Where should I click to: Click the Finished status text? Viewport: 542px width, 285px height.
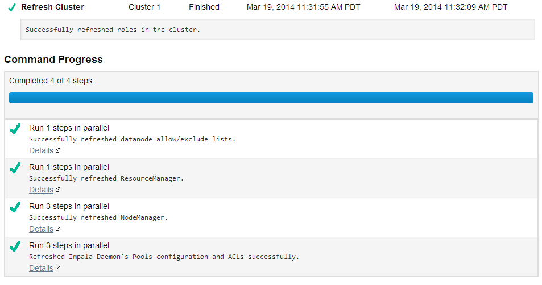click(x=204, y=7)
